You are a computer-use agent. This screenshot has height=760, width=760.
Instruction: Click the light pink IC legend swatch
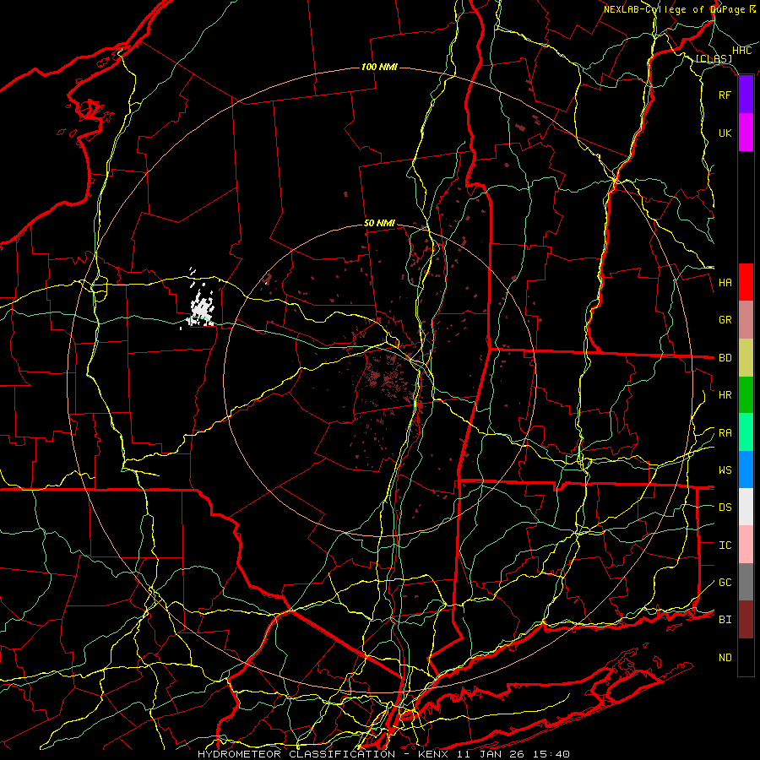pyautogui.click(x=746, y=545)
